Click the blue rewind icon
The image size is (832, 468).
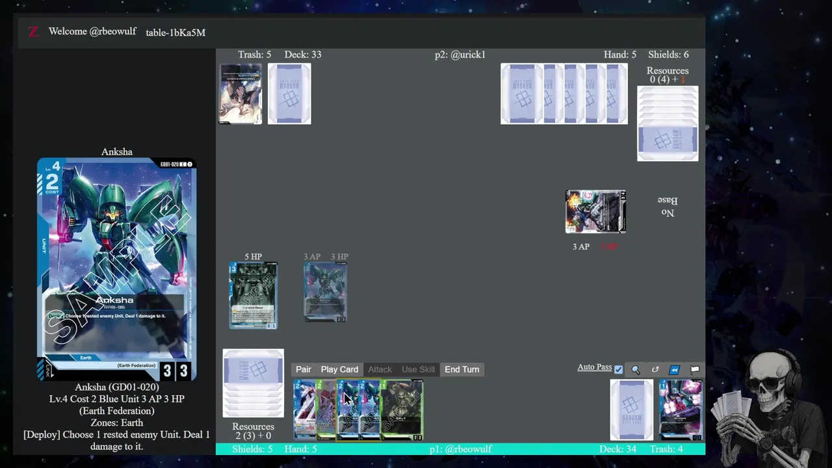pyautogui.click(x=674, y=369)
